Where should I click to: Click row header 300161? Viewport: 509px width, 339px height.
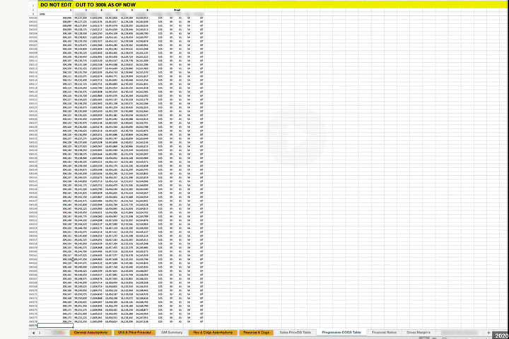(x=33, y=256)
